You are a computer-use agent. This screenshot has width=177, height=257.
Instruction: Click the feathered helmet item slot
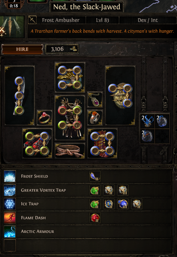point(70,77)
